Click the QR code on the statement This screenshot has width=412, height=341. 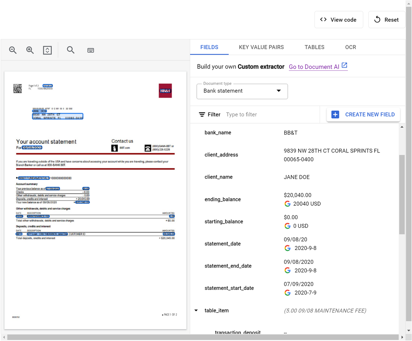(x=18, y=88)
